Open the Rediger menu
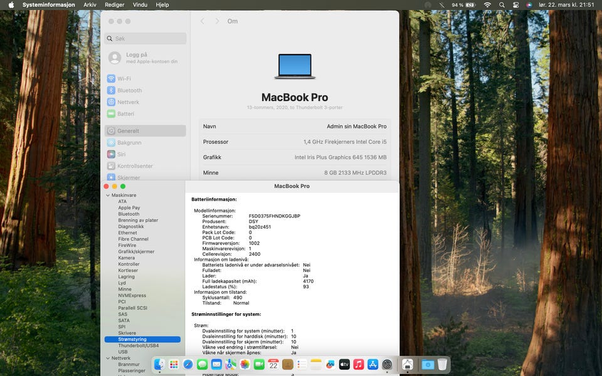This screenshot has width=602, height=376. pos(114,5)
